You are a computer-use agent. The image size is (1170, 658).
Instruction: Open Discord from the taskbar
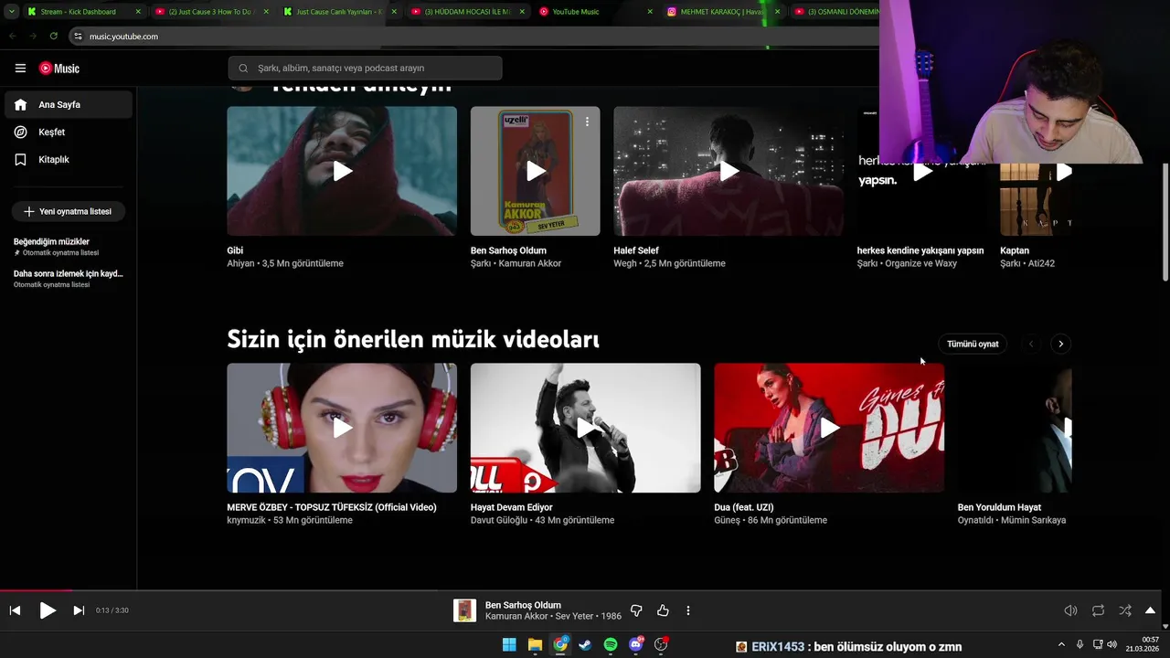(636, 645)
